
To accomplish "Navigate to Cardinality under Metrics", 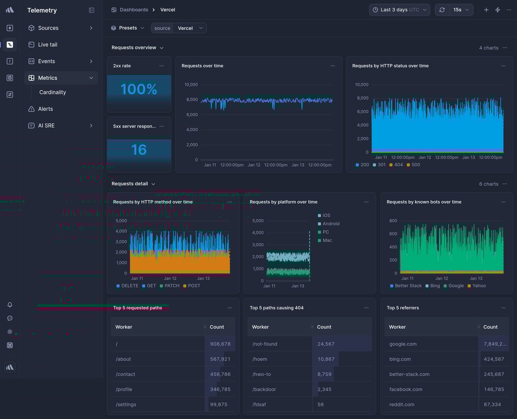I will (x=52, y=92).
